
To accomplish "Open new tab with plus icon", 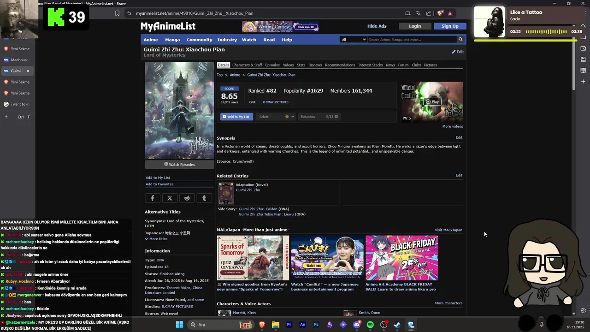I will click(x=6, y=117).
